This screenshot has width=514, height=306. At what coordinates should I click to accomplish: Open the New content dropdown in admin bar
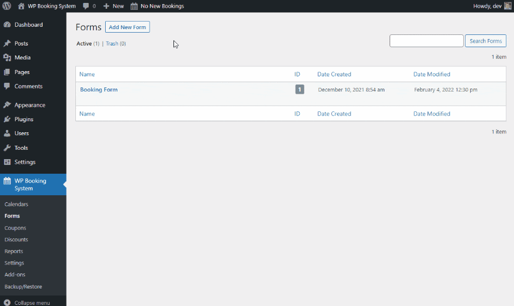pos(113,6)
